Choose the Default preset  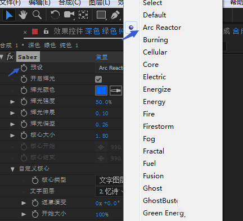[154, 15]
